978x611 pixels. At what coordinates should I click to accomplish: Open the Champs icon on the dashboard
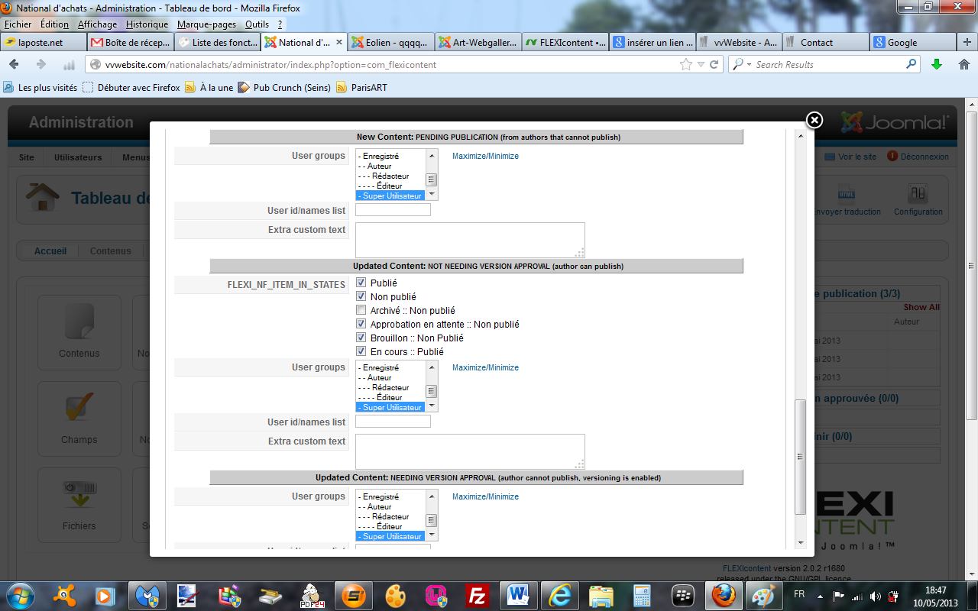pos(79,419)
